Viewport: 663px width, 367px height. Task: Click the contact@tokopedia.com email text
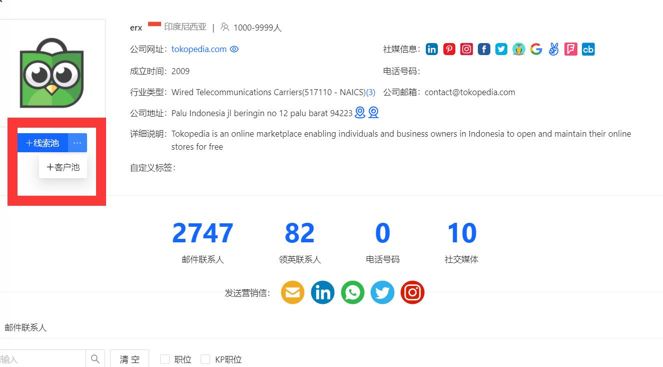click(470, 92)
